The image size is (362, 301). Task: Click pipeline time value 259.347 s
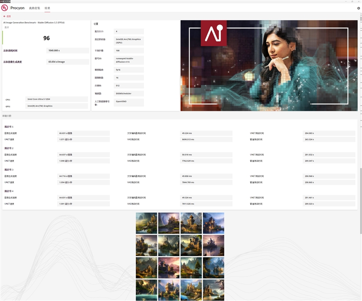pos(329,161)
